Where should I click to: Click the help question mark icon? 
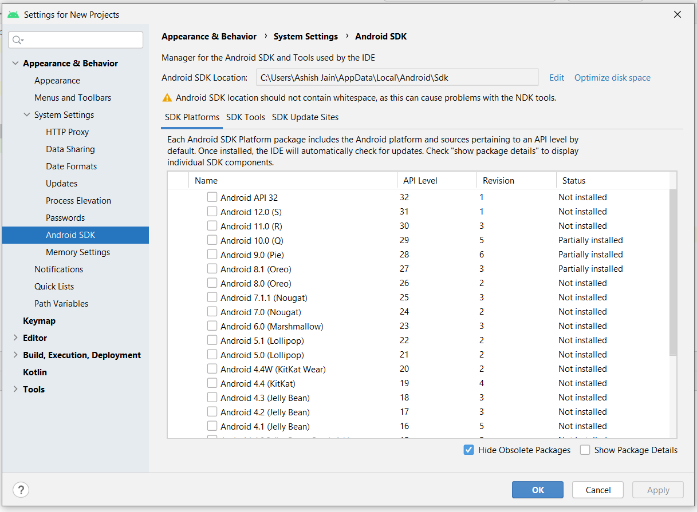(21, 490)
